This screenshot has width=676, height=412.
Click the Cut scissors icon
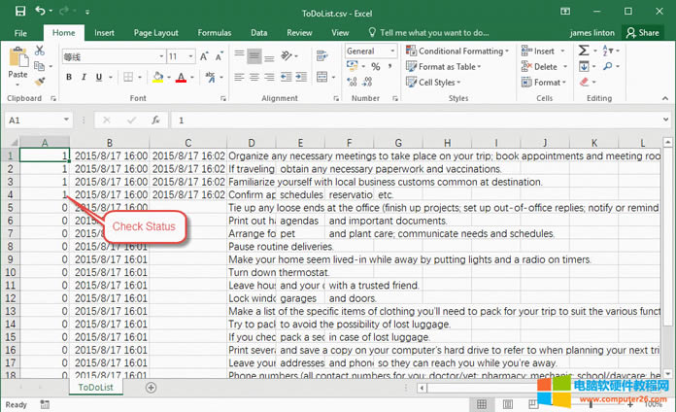[x=39, y=51]
